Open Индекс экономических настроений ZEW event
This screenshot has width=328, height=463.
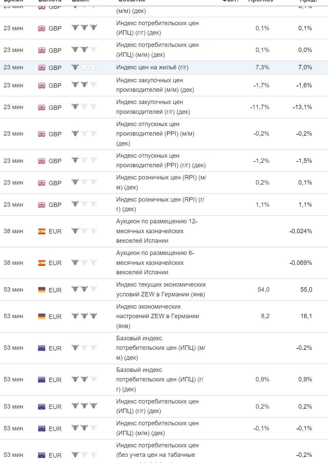[x=158, y=316]
